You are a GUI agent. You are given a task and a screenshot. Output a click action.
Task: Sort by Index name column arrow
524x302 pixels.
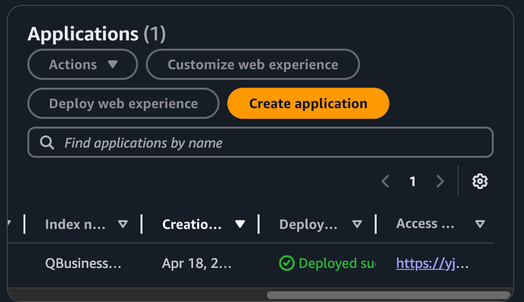tap(123, 224)
